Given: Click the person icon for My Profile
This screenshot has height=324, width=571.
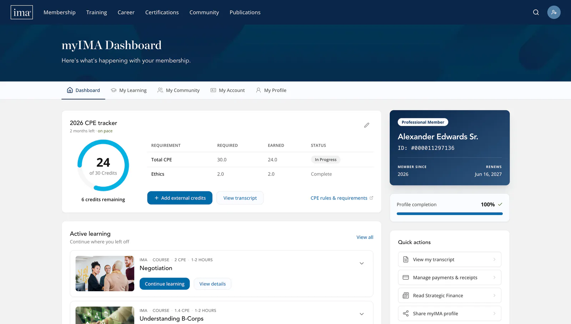Looking at the screenshot, I should (258, 90).
